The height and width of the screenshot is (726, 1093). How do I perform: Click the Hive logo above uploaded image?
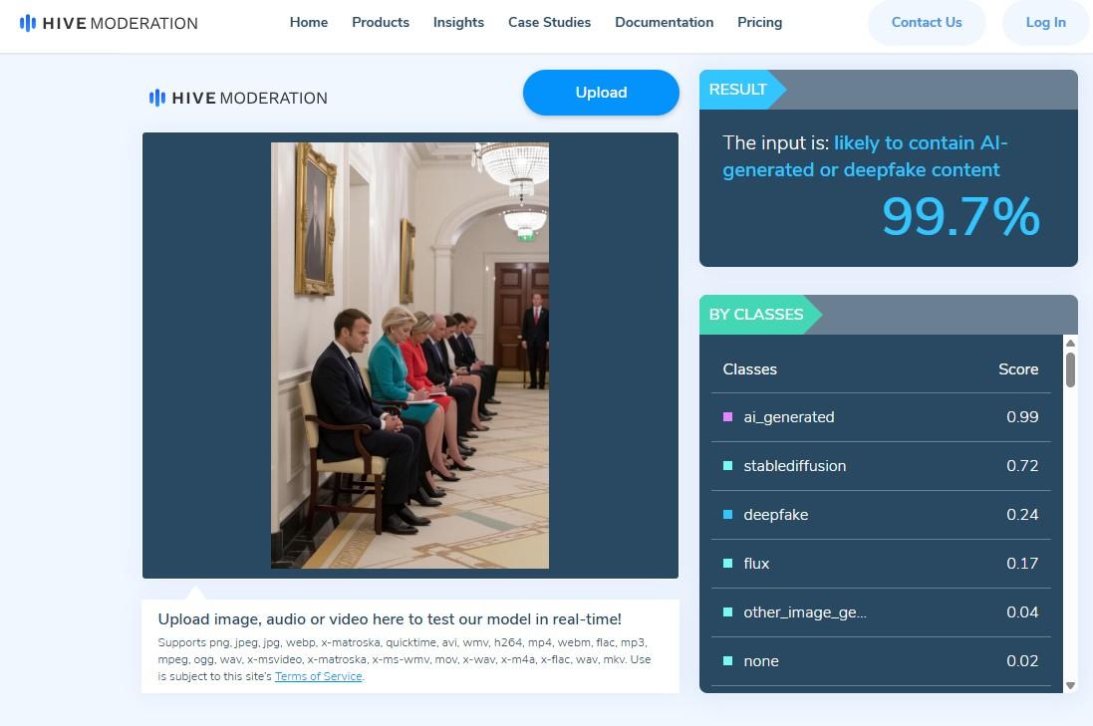238,99
